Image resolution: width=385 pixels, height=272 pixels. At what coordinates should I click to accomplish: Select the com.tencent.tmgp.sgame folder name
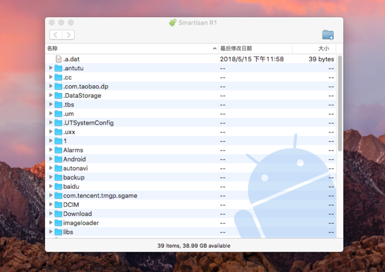pos(100,196)
